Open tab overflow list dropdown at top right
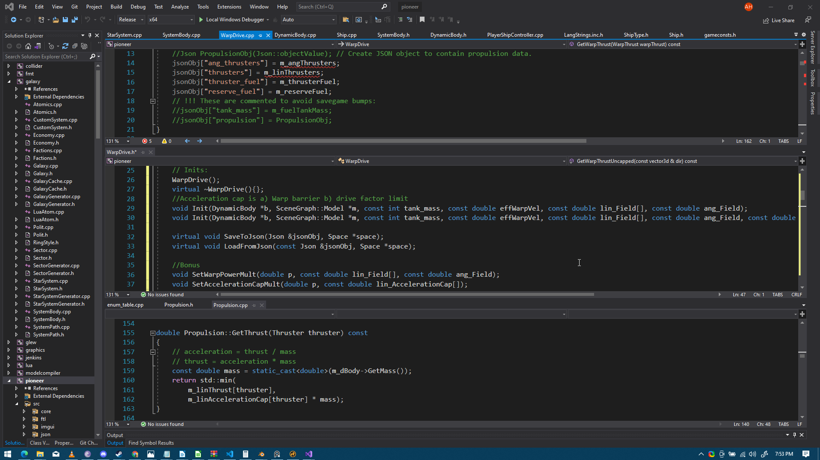820x460 pixels. (x=796, y=35)
